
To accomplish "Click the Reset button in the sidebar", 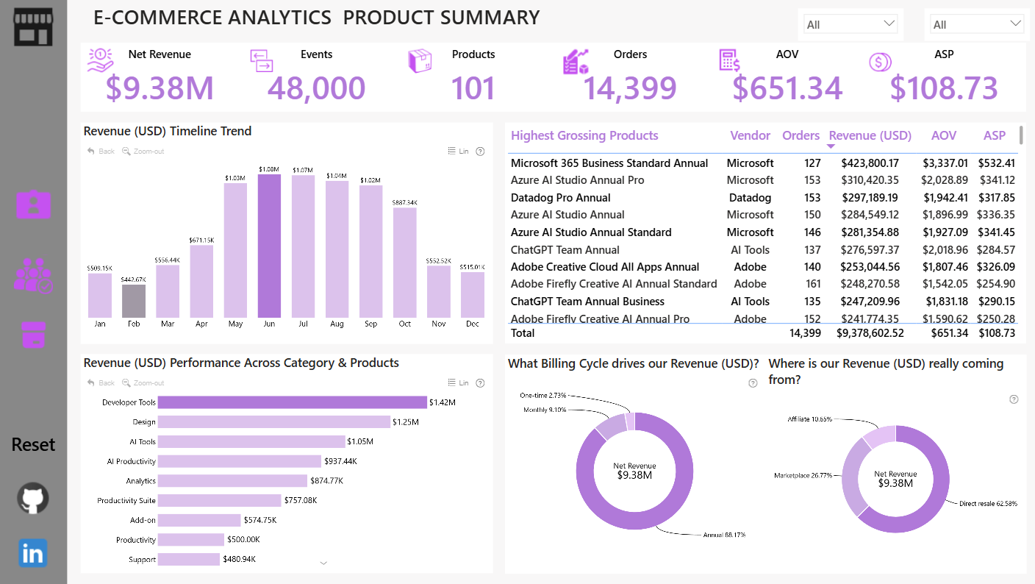I will (x=33, y=445).
